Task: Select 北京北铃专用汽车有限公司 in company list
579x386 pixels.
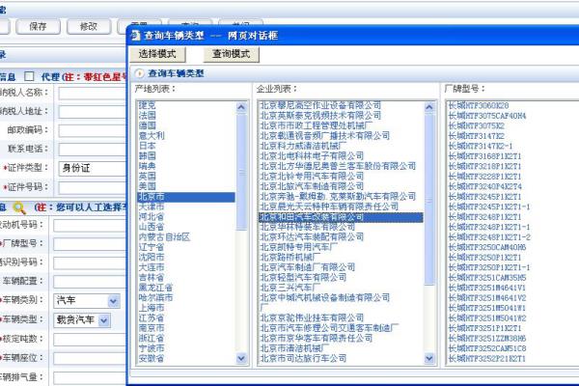Action: [x=312, y=177]
